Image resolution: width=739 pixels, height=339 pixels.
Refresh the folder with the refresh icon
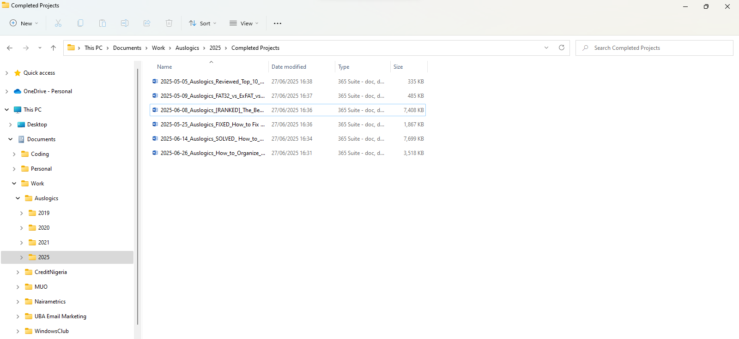(x=562, y=48)
